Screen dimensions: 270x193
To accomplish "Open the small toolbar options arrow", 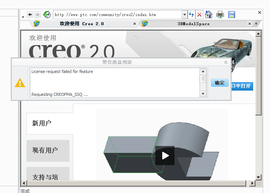I will 23,17.
